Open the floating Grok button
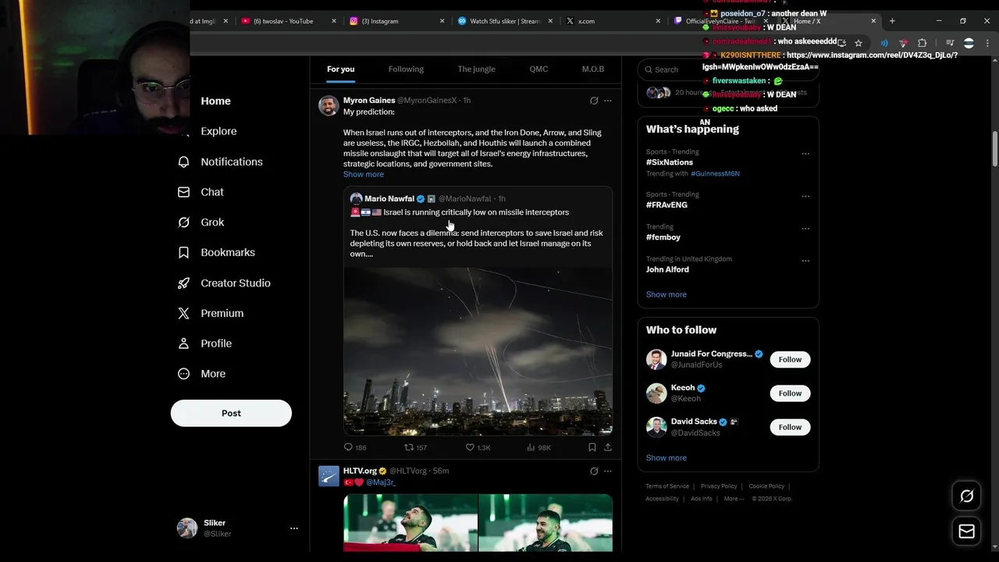The width and height of the screenshot is (999, 562). 966,496
